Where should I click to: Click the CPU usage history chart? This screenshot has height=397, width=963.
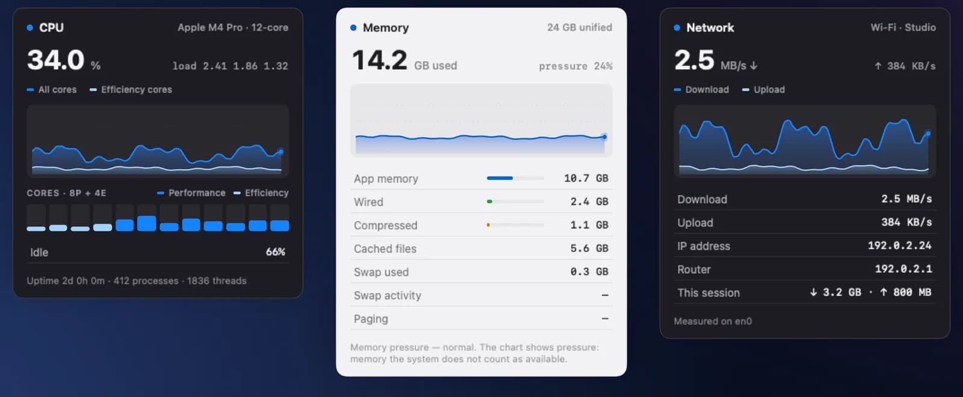[158, 141]
